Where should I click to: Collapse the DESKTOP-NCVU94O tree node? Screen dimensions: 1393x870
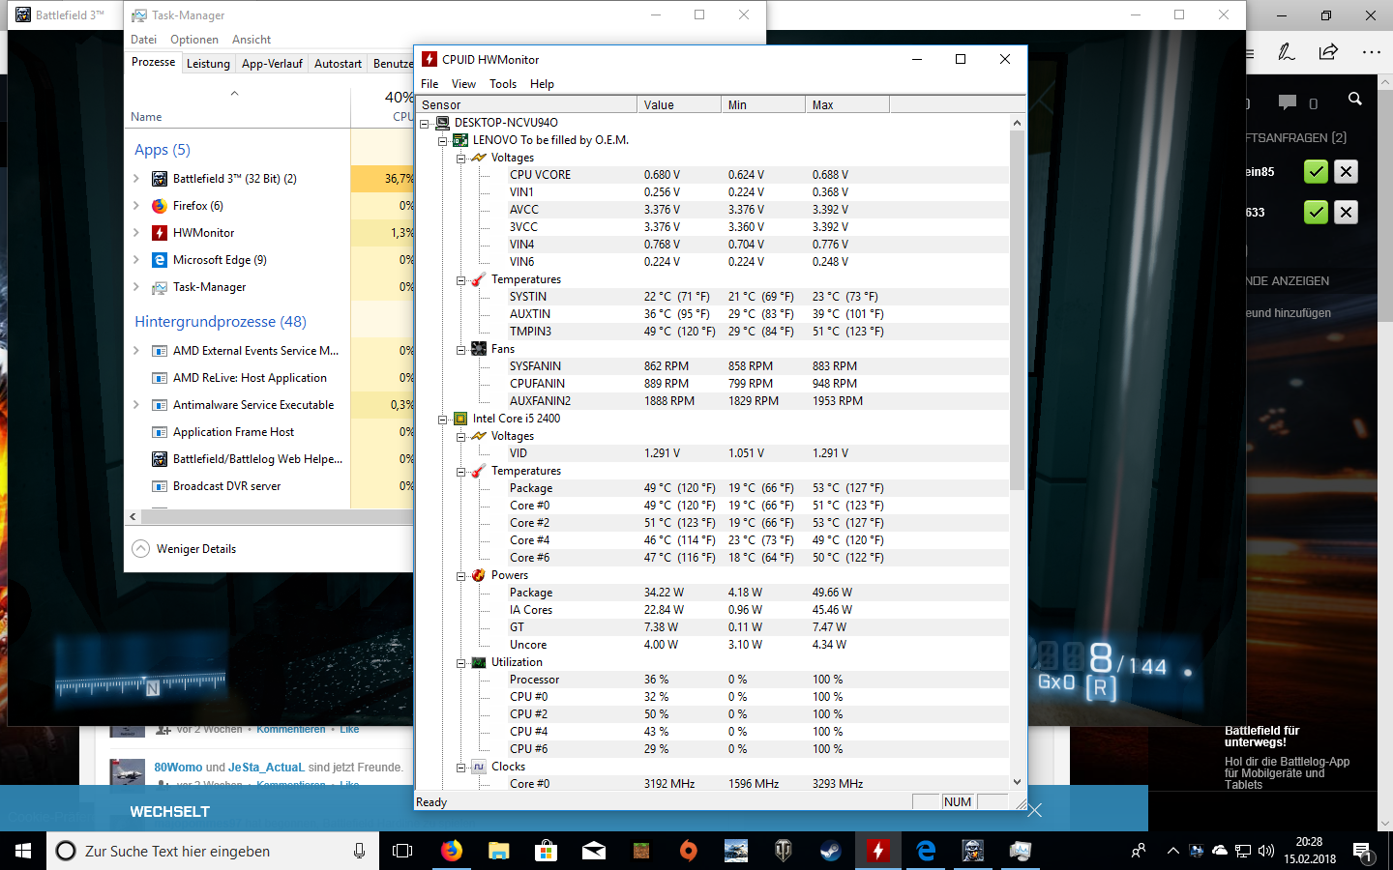point(425,124)
